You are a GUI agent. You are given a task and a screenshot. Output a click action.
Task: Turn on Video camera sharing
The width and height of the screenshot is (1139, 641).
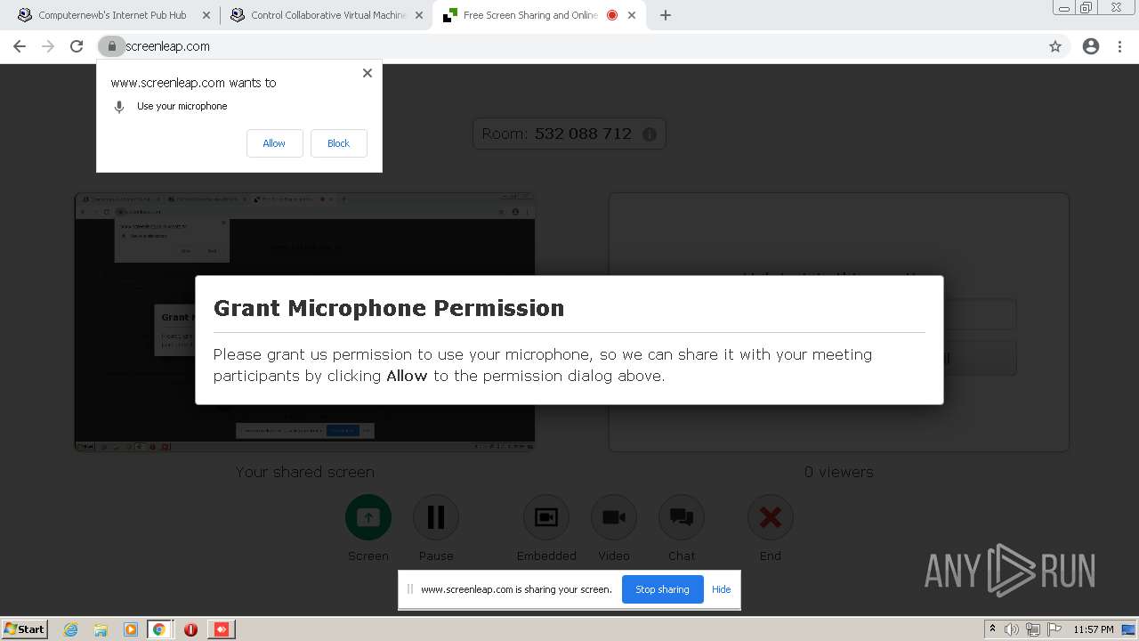pyautogui.click(x=614, y=517)
